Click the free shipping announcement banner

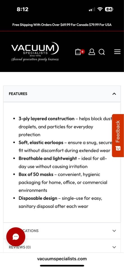coord(62,25)
